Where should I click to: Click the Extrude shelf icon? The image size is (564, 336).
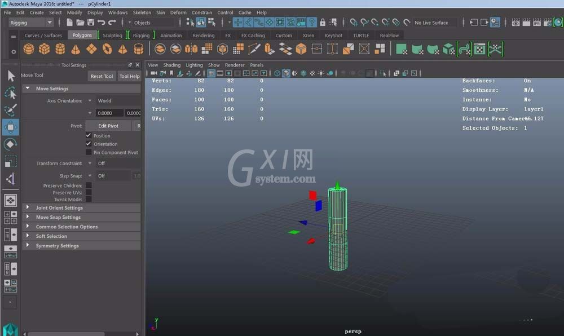[270, 49]
